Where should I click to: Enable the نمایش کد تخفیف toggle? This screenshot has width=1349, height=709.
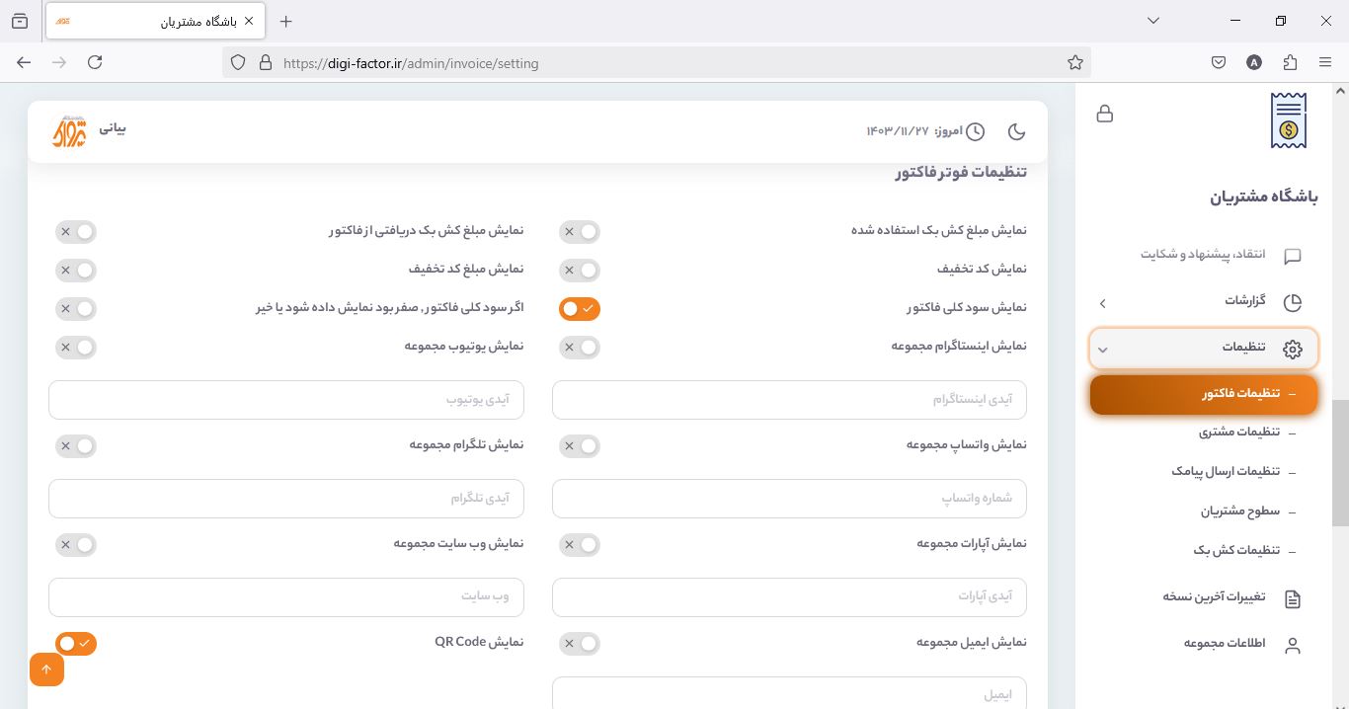[580, 271]
